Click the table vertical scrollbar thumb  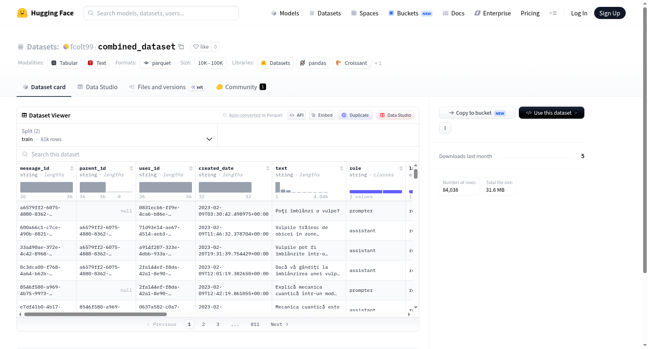click(416, 174)
